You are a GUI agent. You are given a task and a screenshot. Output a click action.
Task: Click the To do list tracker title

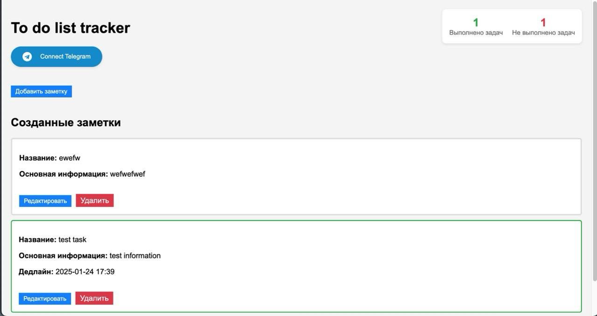[x=70, y=28]
